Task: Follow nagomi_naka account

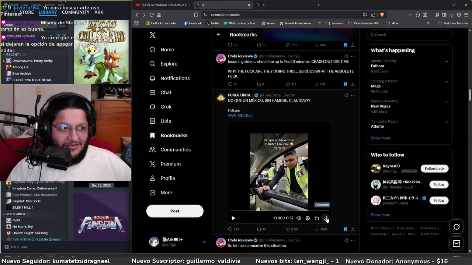Action: click(439, 200)
